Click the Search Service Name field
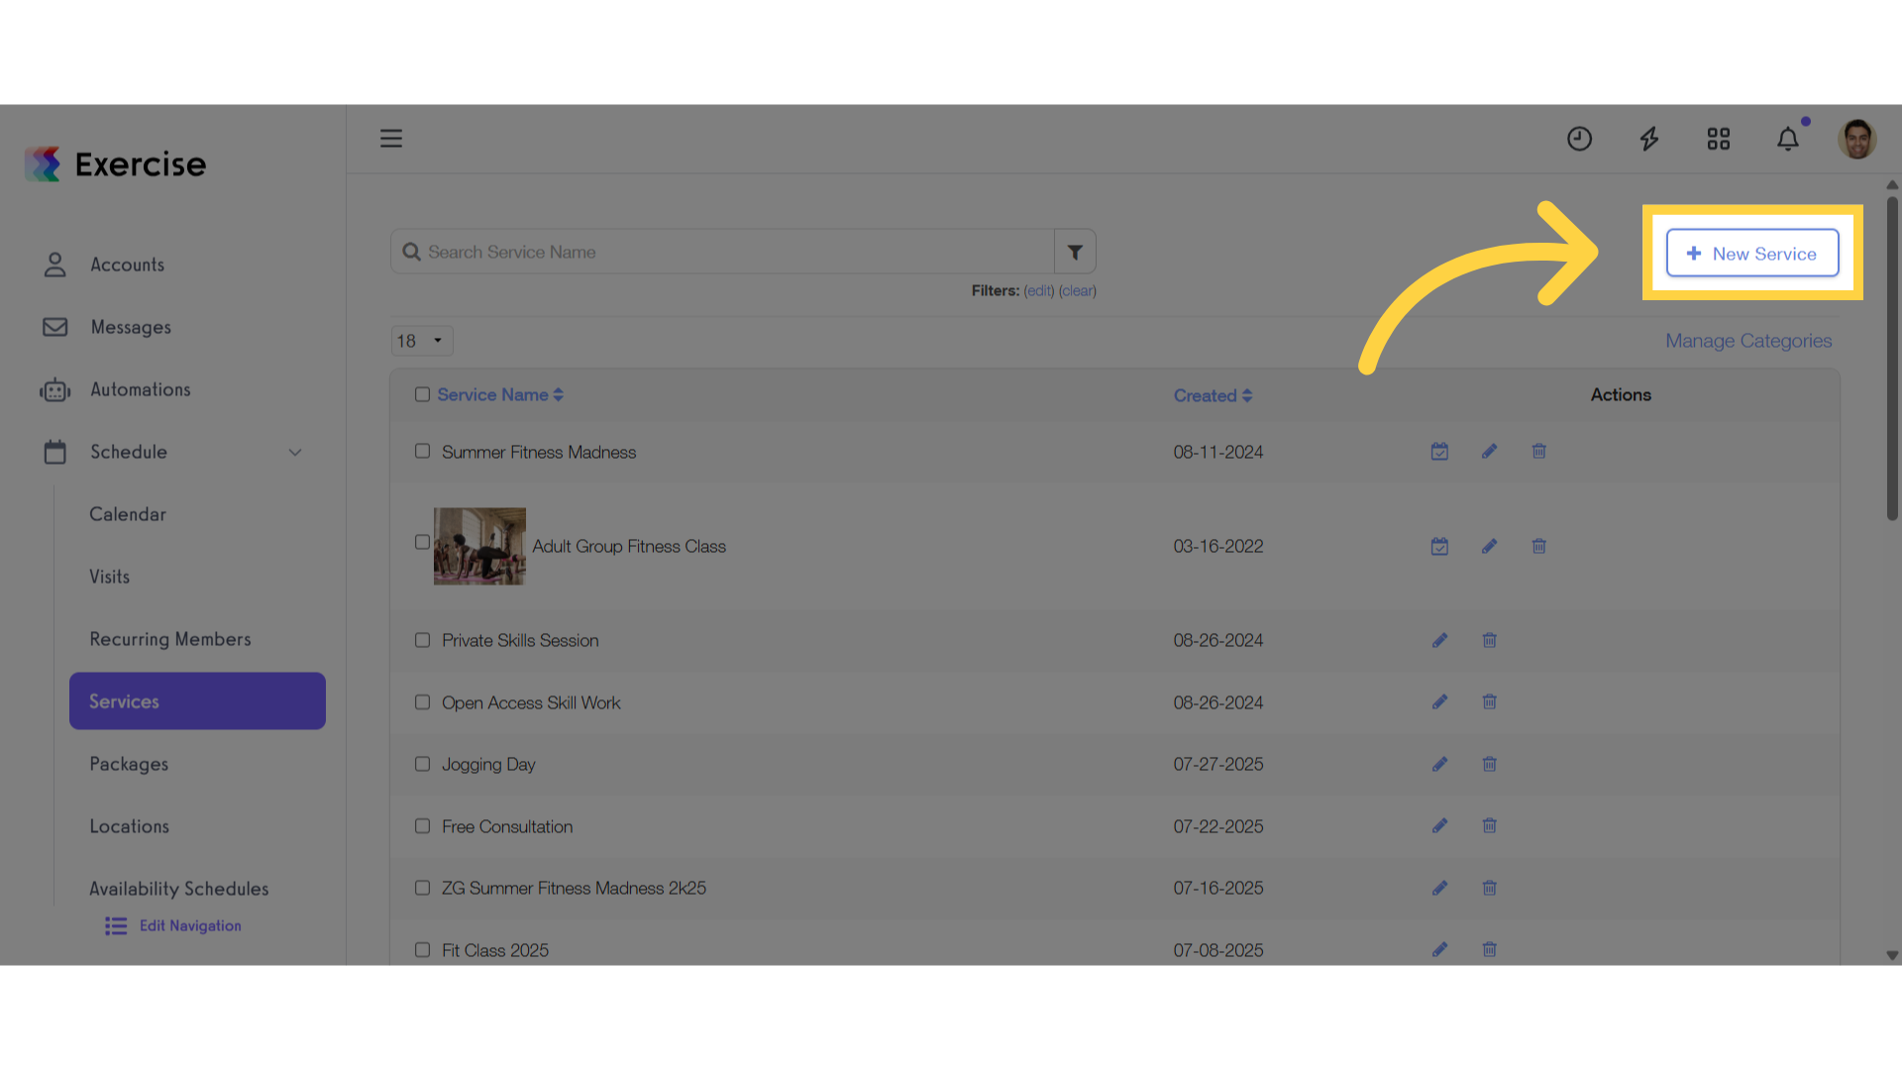The image size is (1902, 1070). [x=723, y=252]
